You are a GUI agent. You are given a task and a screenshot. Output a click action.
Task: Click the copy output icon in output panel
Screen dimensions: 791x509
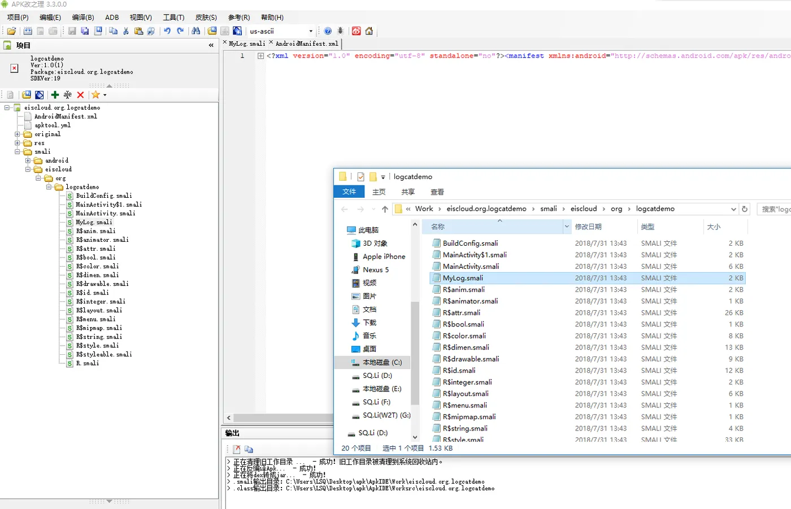[x=249, y=449]
